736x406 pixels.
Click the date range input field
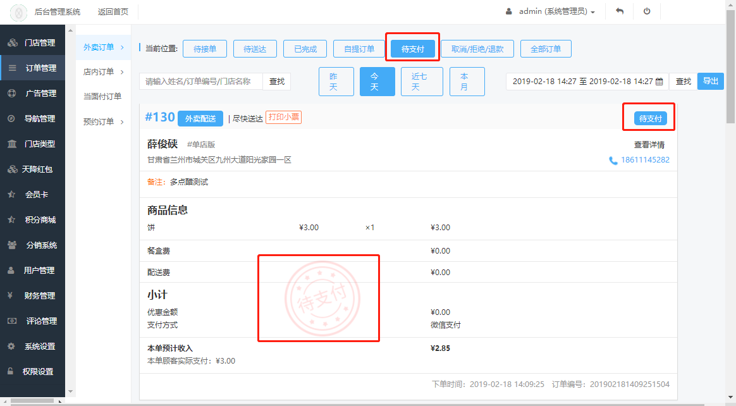587,81
